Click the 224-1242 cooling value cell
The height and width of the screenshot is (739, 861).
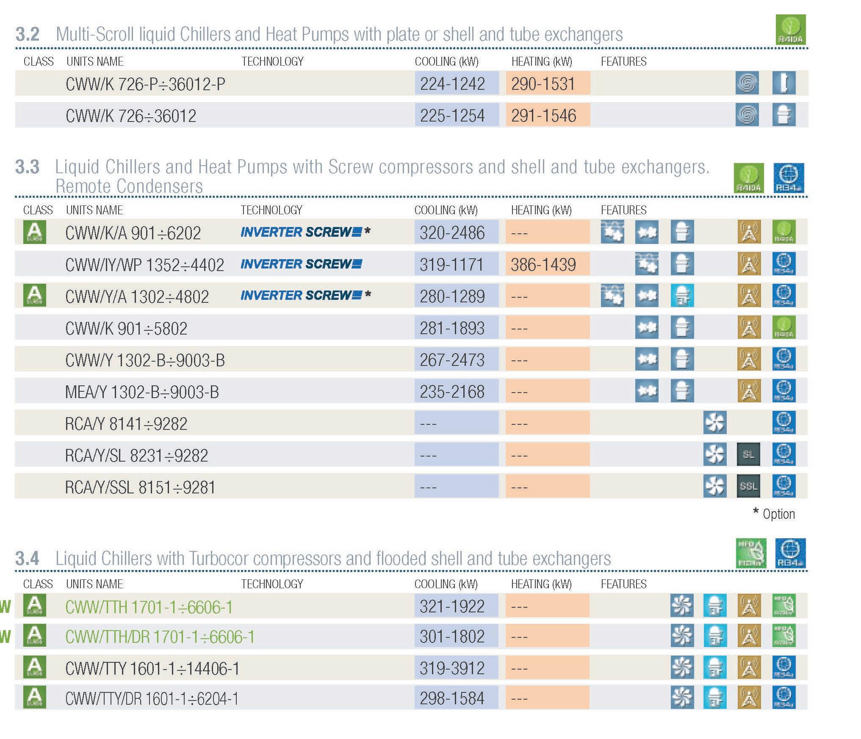point(457,83)
